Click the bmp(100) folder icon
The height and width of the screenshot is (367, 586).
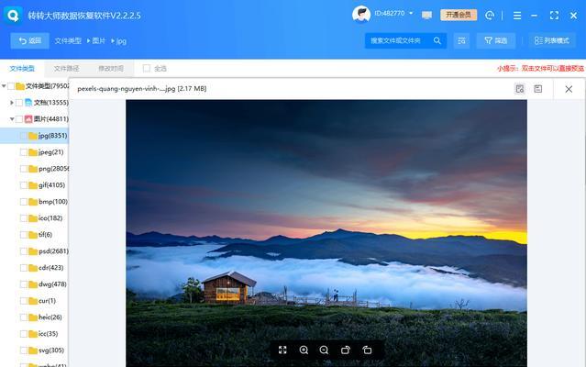[33, 202]
